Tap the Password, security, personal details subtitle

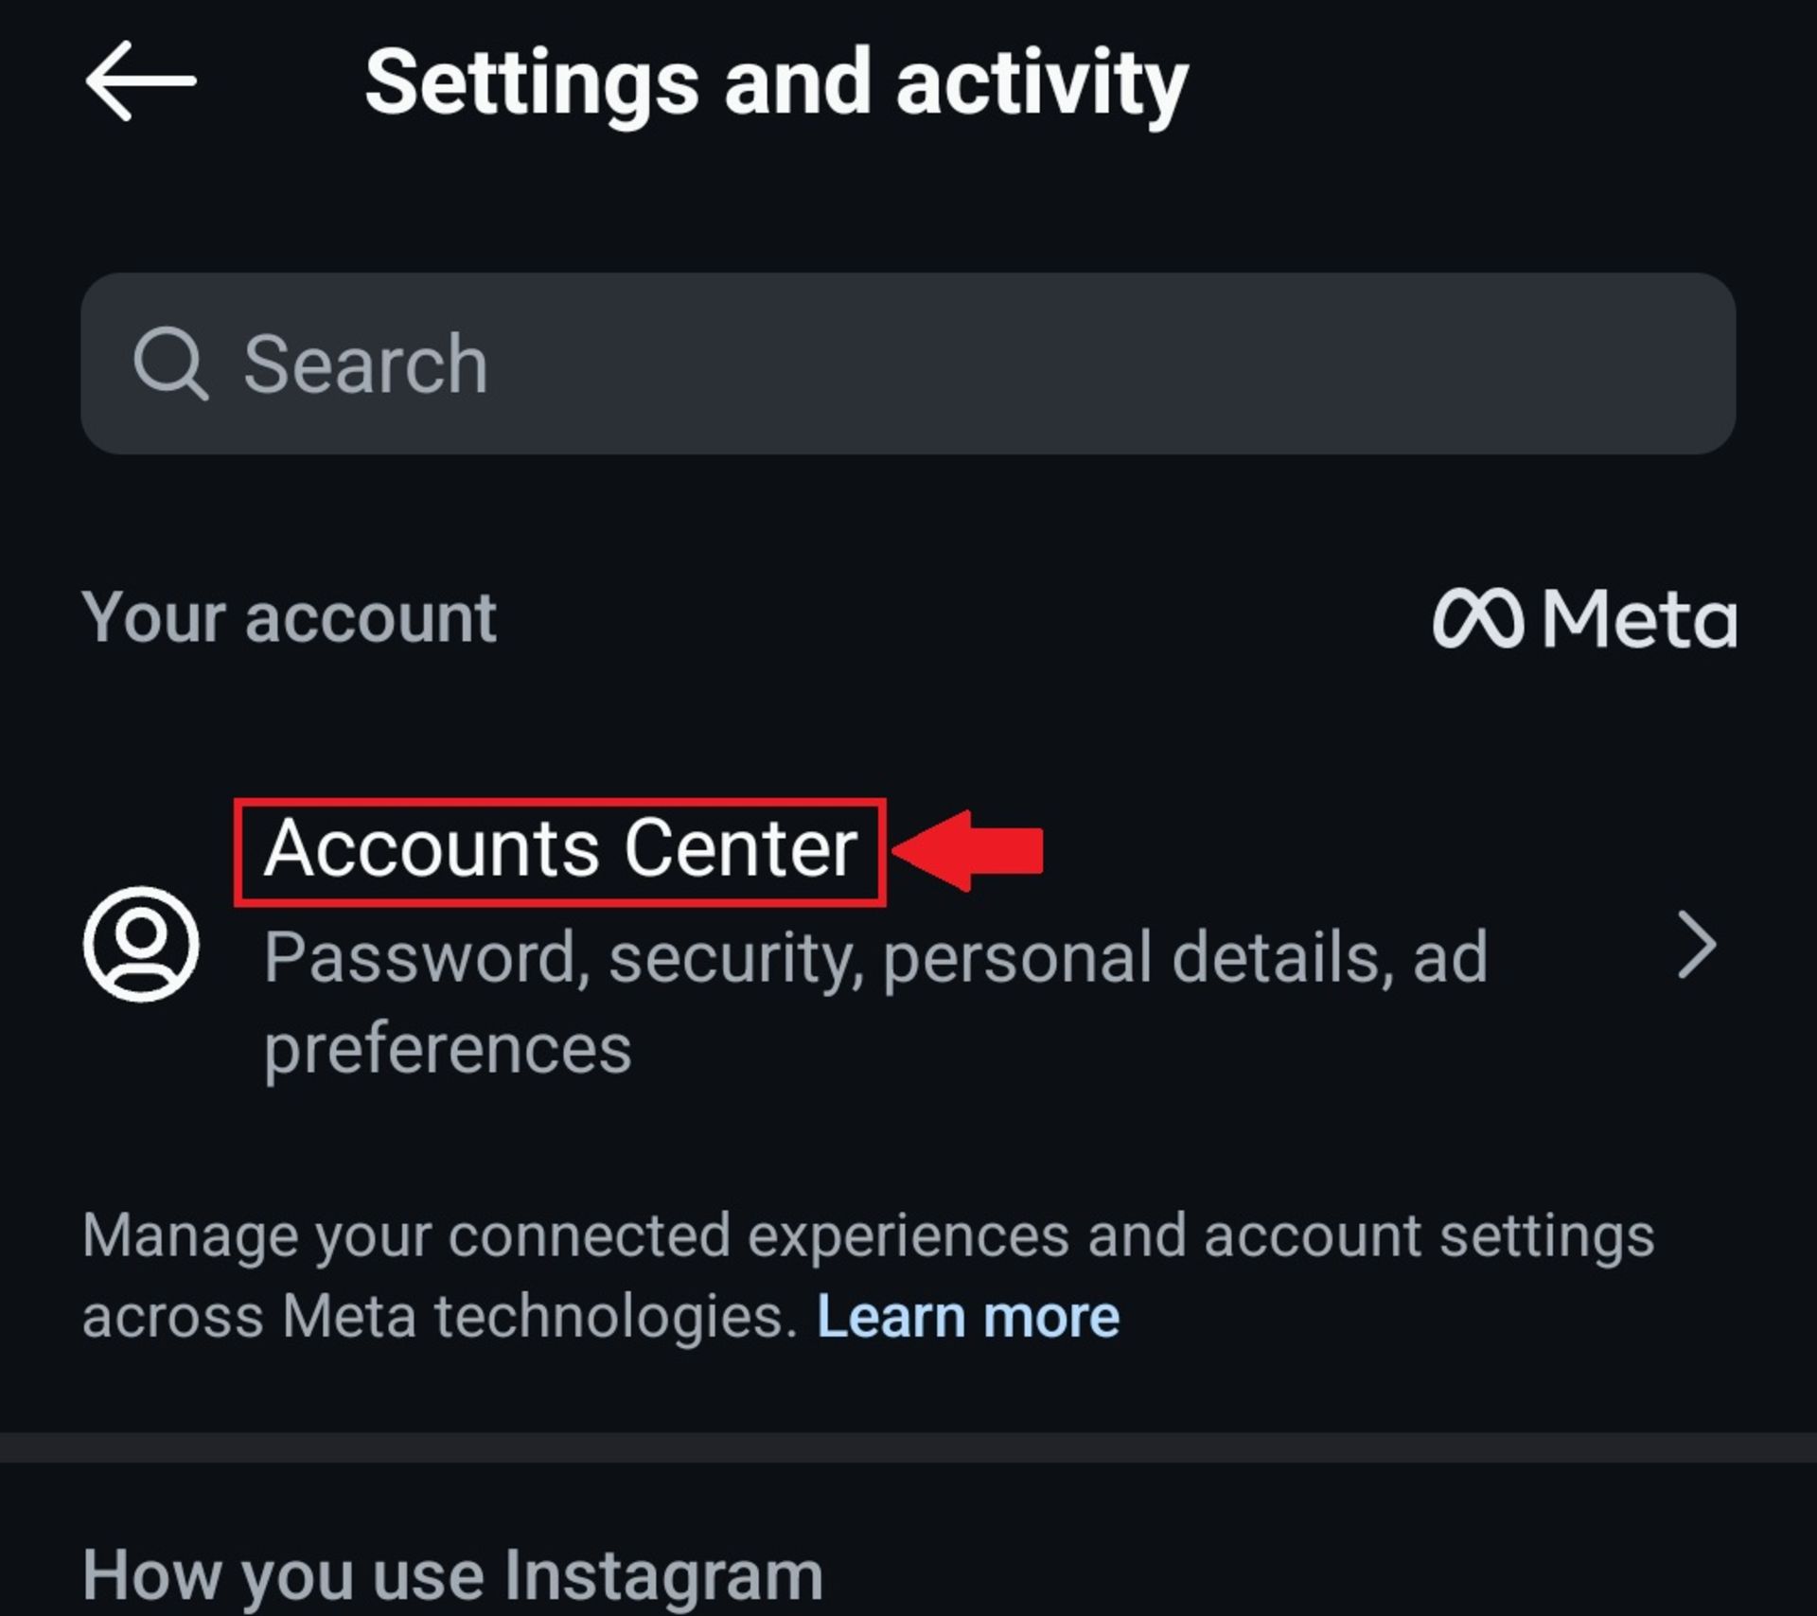click(875, 958)
